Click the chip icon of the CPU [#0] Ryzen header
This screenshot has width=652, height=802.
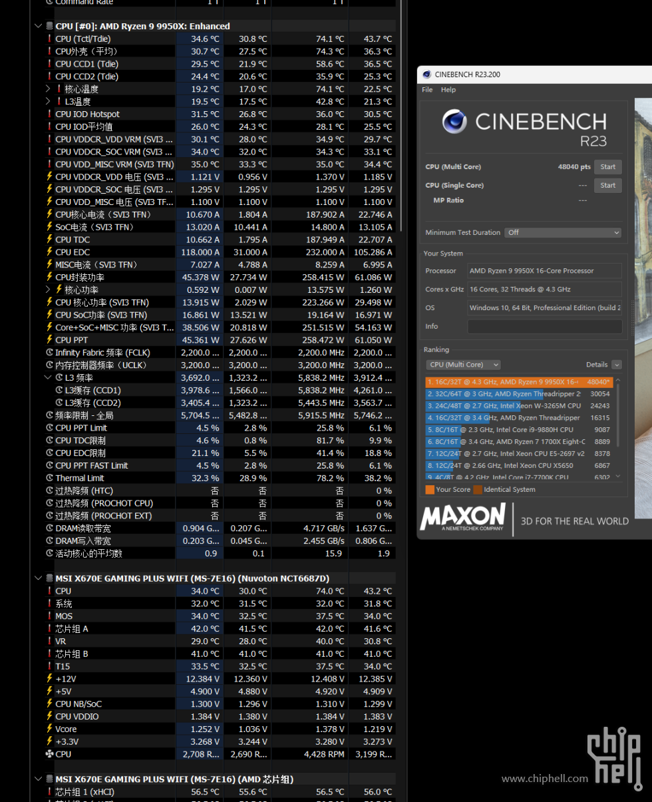49,26
